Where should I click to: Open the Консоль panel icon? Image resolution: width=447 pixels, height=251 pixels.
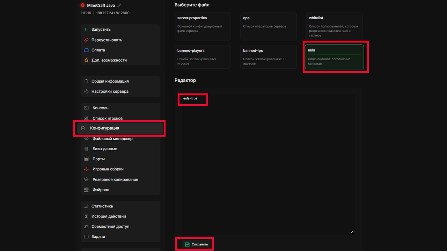(x=86, y=108)
